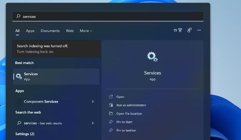Expand the web results chevron for services

(x=93, y=123)
